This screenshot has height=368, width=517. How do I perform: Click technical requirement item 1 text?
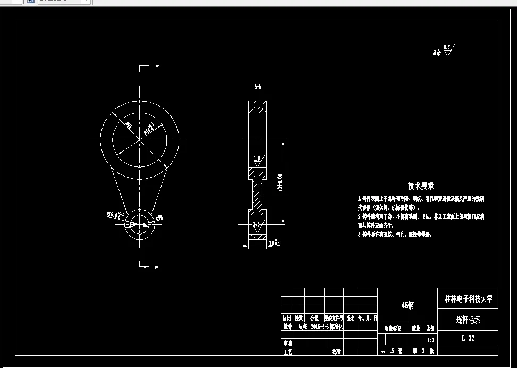(421, 203)
